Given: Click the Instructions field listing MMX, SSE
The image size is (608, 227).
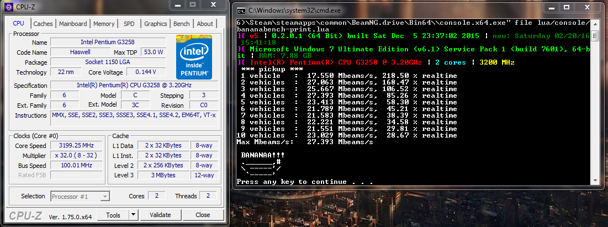Looking at the screenshot, I should pyautogui.click(x=134, y=118).
